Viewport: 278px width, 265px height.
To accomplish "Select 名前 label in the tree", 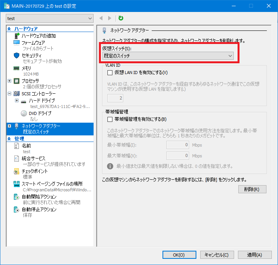I will 26,146.
